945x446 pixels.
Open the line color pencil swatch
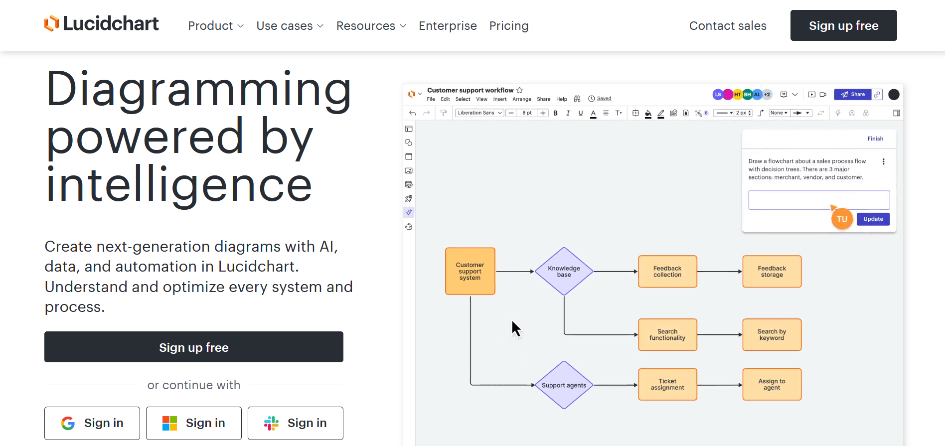click(661, 114)
